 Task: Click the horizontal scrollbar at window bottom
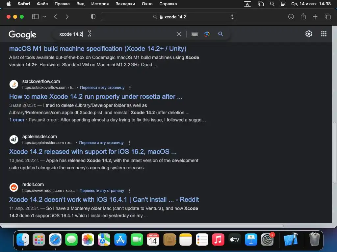point(142,226)
